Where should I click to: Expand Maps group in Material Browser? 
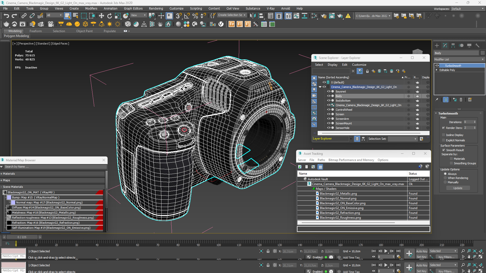coord(2,180)
